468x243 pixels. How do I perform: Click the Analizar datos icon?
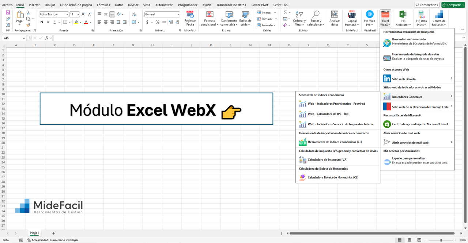coord(335,15)
